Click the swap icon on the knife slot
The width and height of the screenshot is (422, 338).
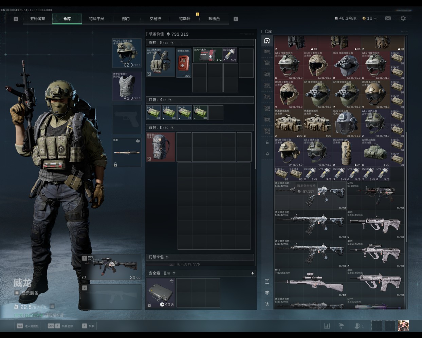click(x=137, y=141)
